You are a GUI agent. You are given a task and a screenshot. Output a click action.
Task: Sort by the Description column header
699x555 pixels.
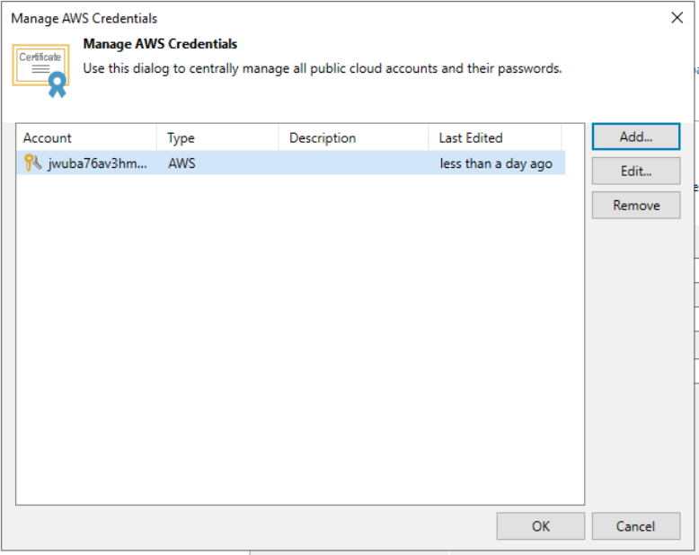pos(353,137)
